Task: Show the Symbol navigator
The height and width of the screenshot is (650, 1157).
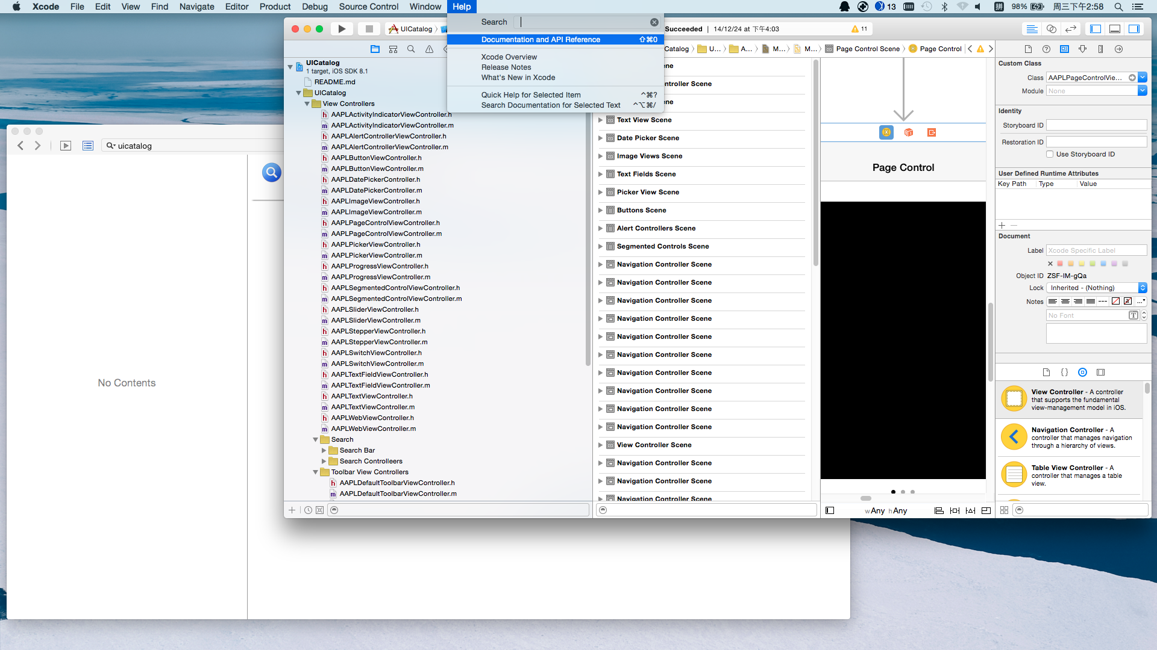Action: coord(393,49)
